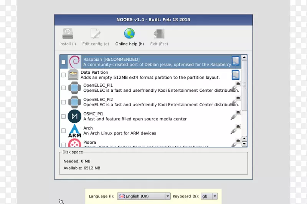Tick the Raspbian checkbox
307x204 pixels.
[63, 62]
